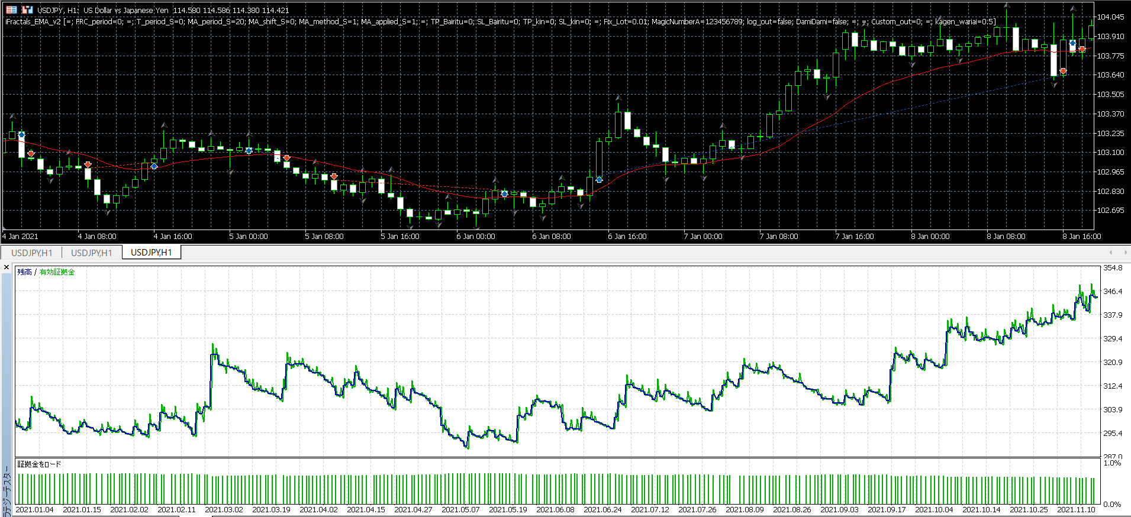
Task: Click the right tab-scroll arrow on chart tab bar
Action: 1125,253
